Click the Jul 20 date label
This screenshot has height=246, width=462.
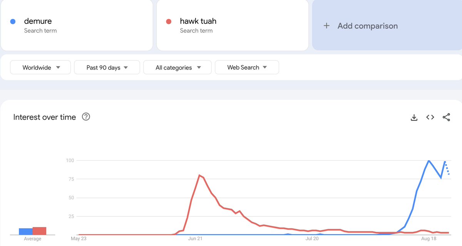[312, 239]
